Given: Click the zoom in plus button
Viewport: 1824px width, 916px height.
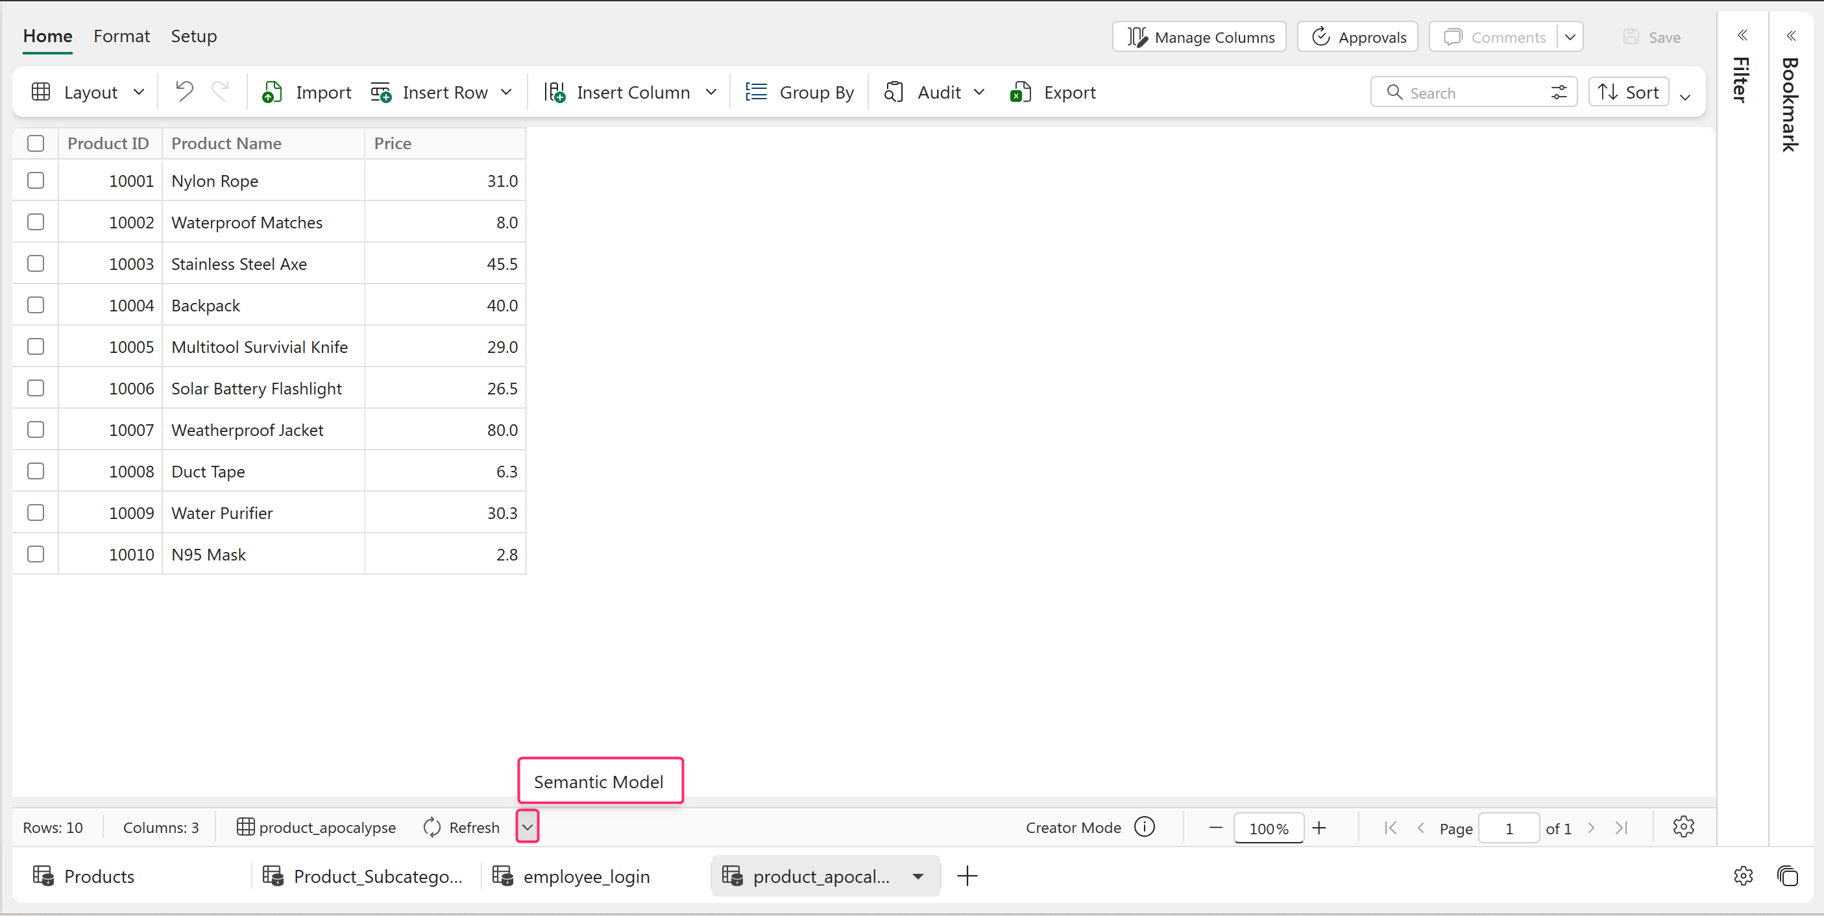Looking at the screenshot, I should 1319,828.
